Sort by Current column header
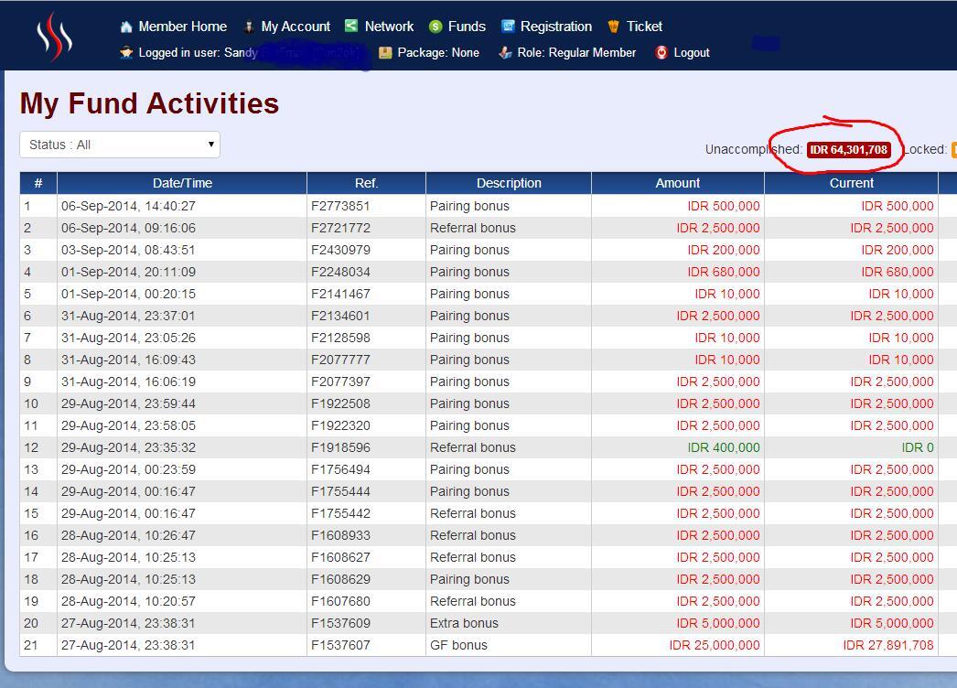This screenshot has height=688, width=957. 852,183
